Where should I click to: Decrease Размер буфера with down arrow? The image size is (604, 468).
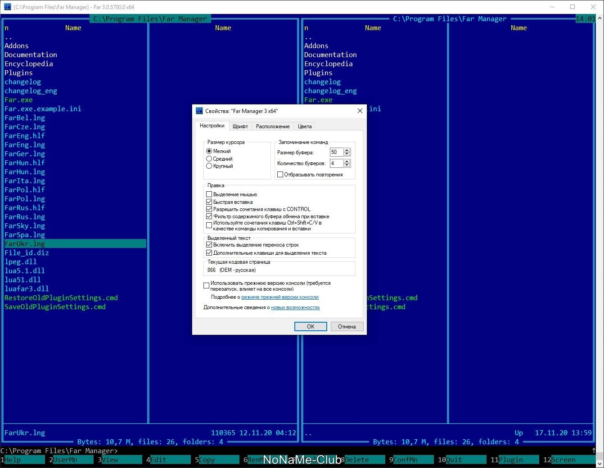347,154
